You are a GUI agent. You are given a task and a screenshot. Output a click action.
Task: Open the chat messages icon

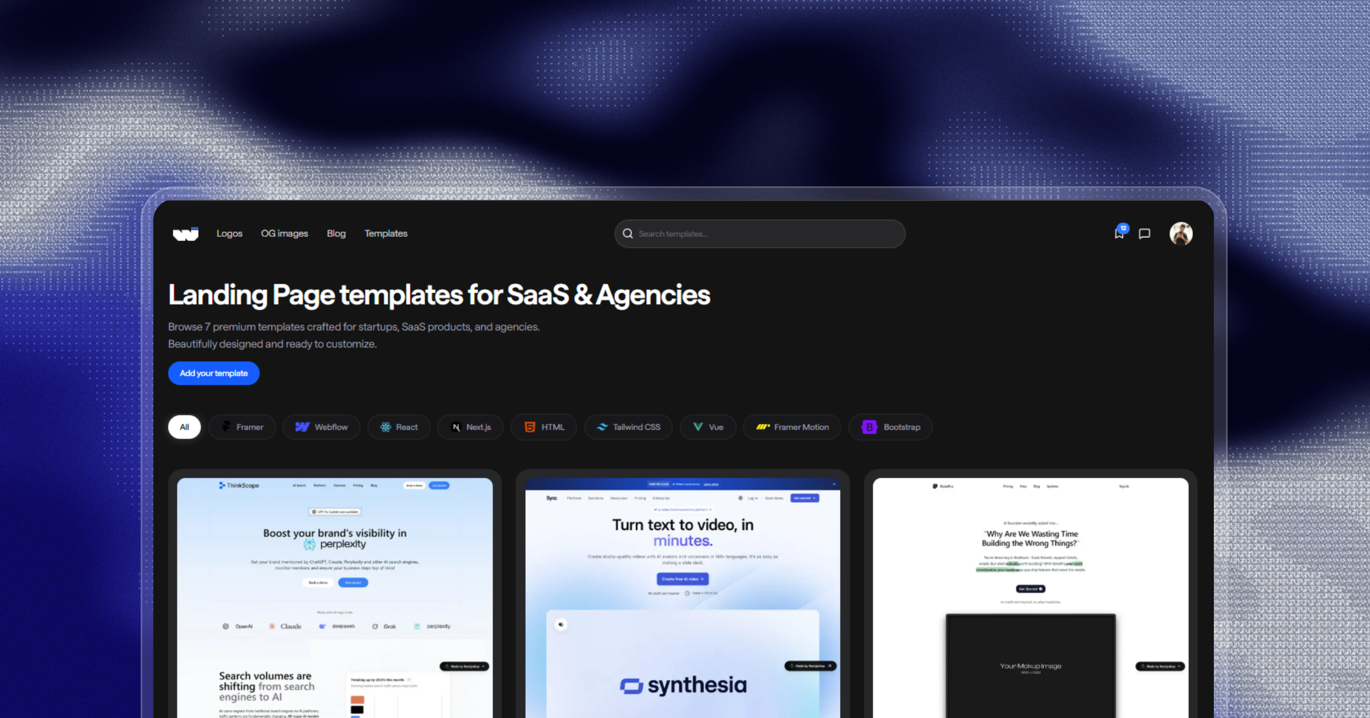point(1144,234)
